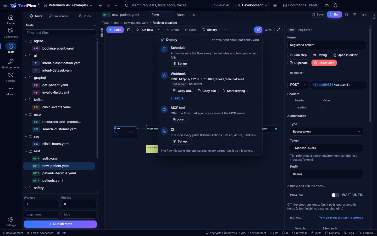Viewport: 377px width, 236px height.
Task: Open Environments in the sidebar
Action: [x=11, y=64]
